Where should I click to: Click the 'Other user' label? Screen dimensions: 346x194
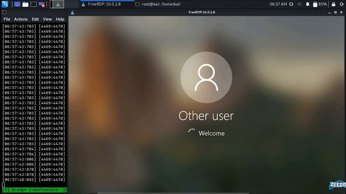(206, 116)
